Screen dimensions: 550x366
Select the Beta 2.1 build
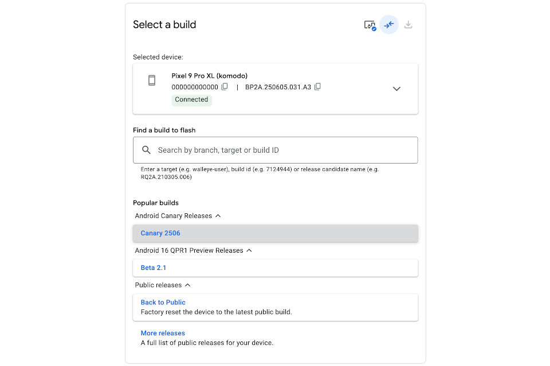154,268
